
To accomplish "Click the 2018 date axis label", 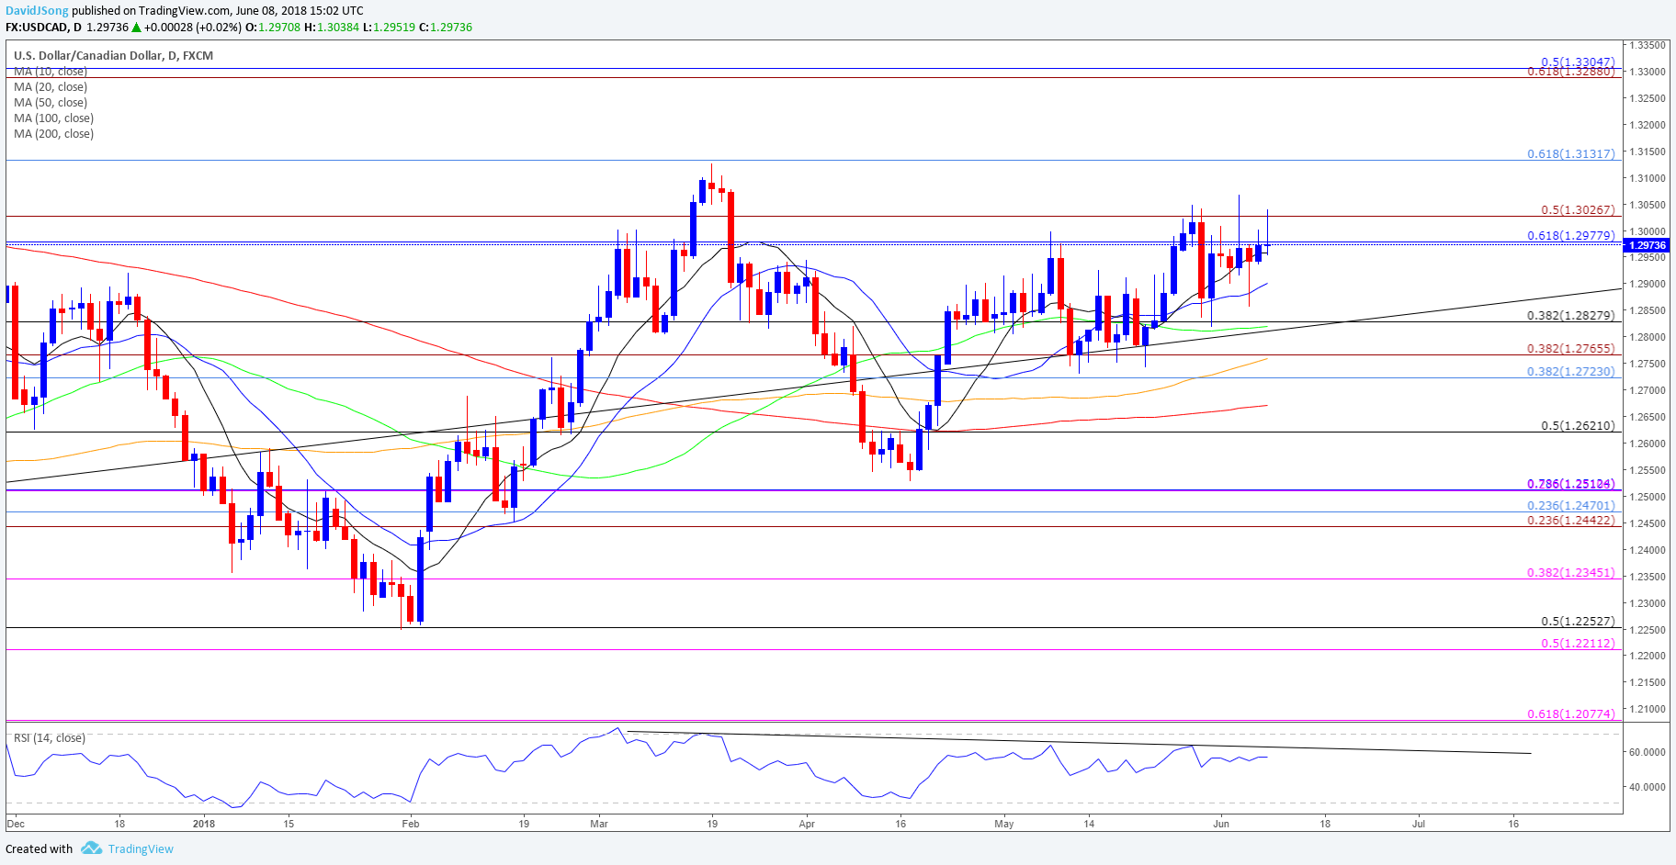I will click(x=204, y=824).
